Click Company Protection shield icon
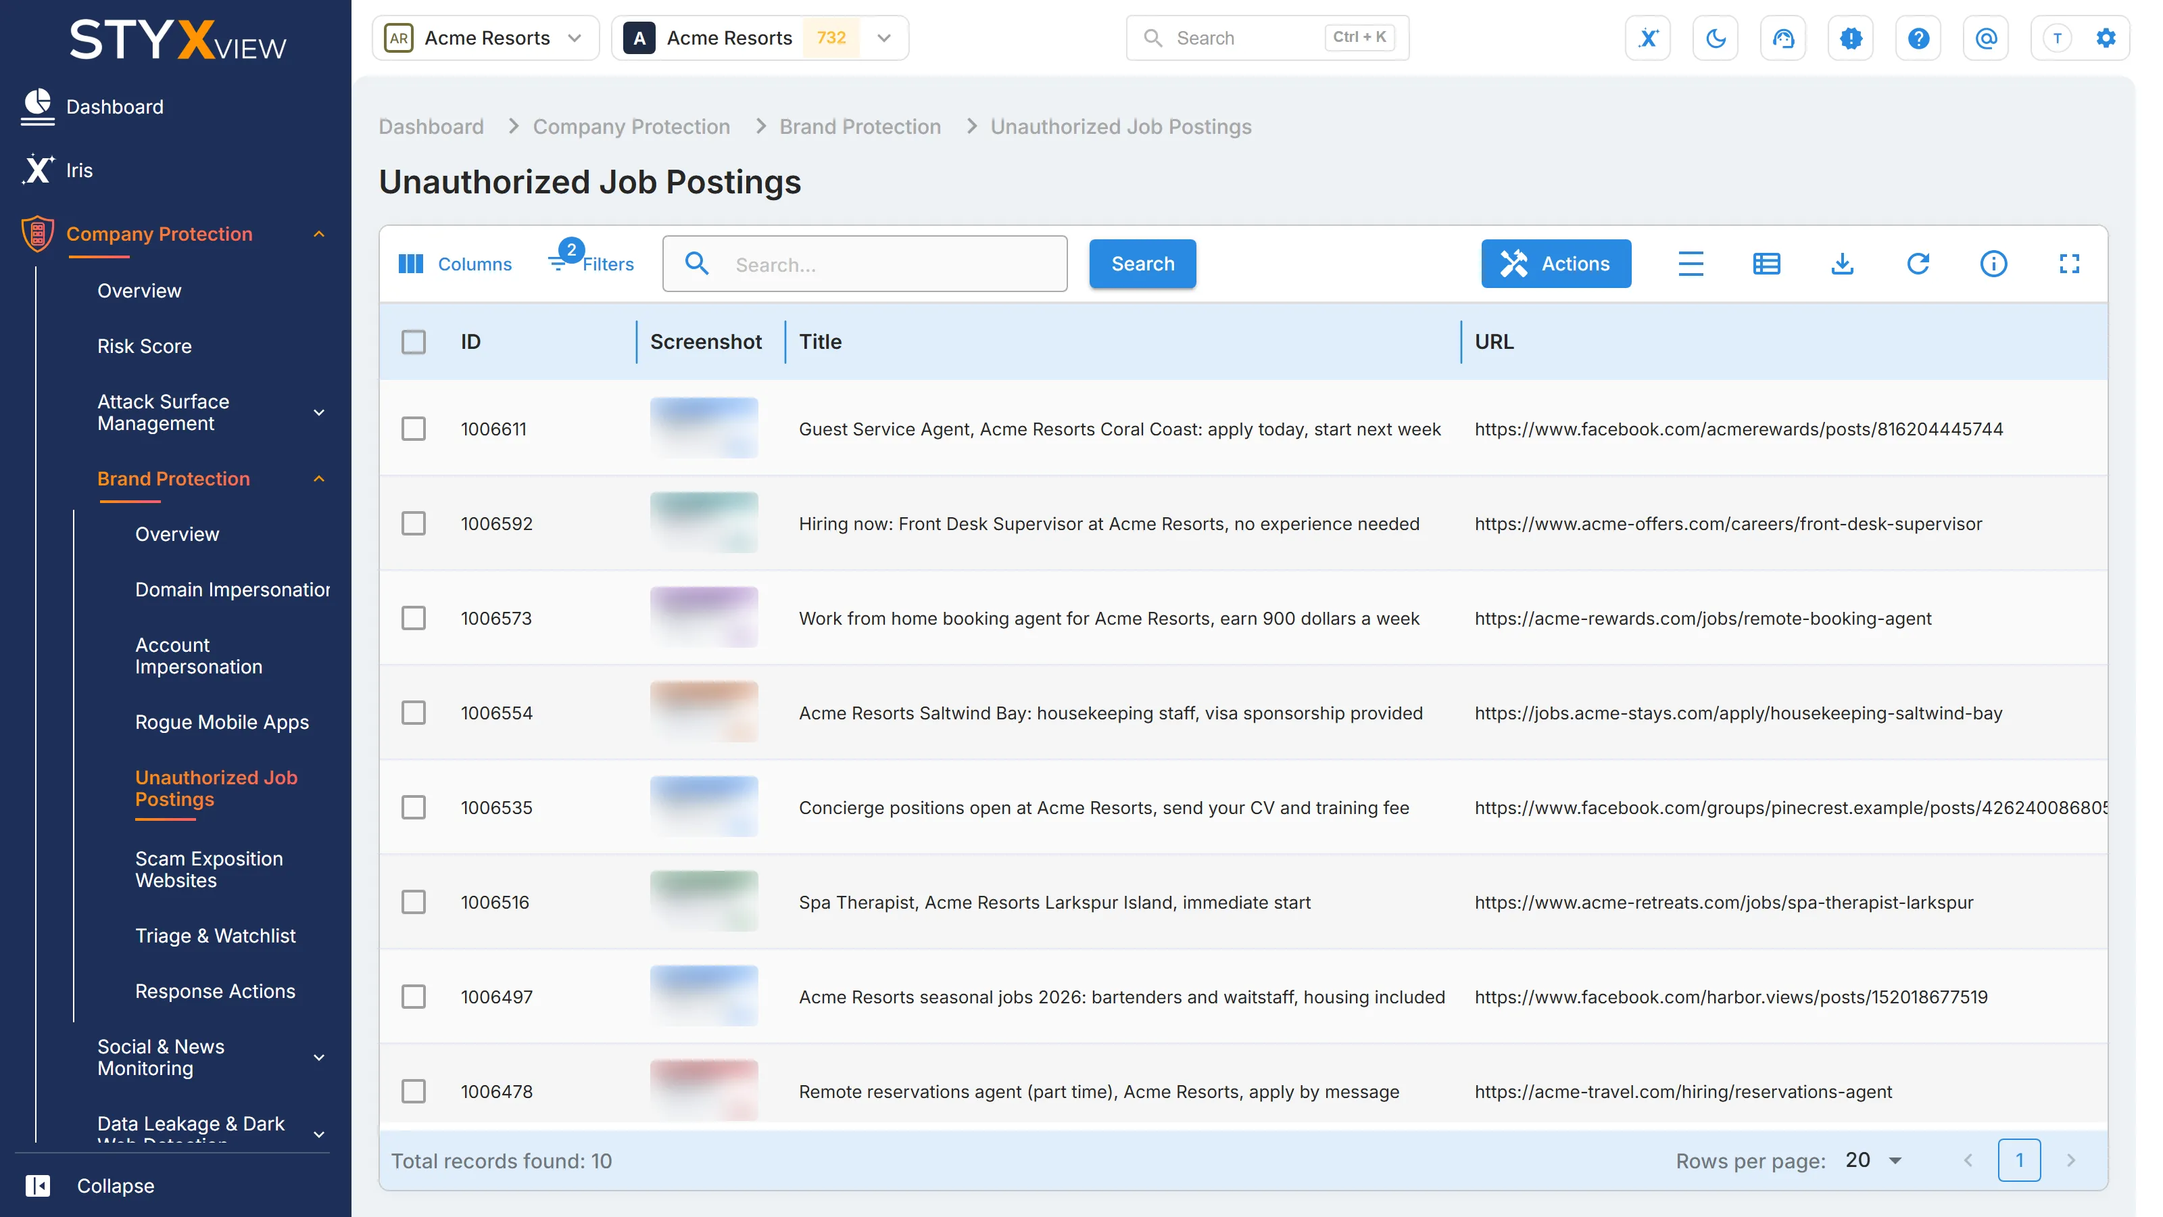This screenshot has height=1217, width=2163. click(38, 233)
